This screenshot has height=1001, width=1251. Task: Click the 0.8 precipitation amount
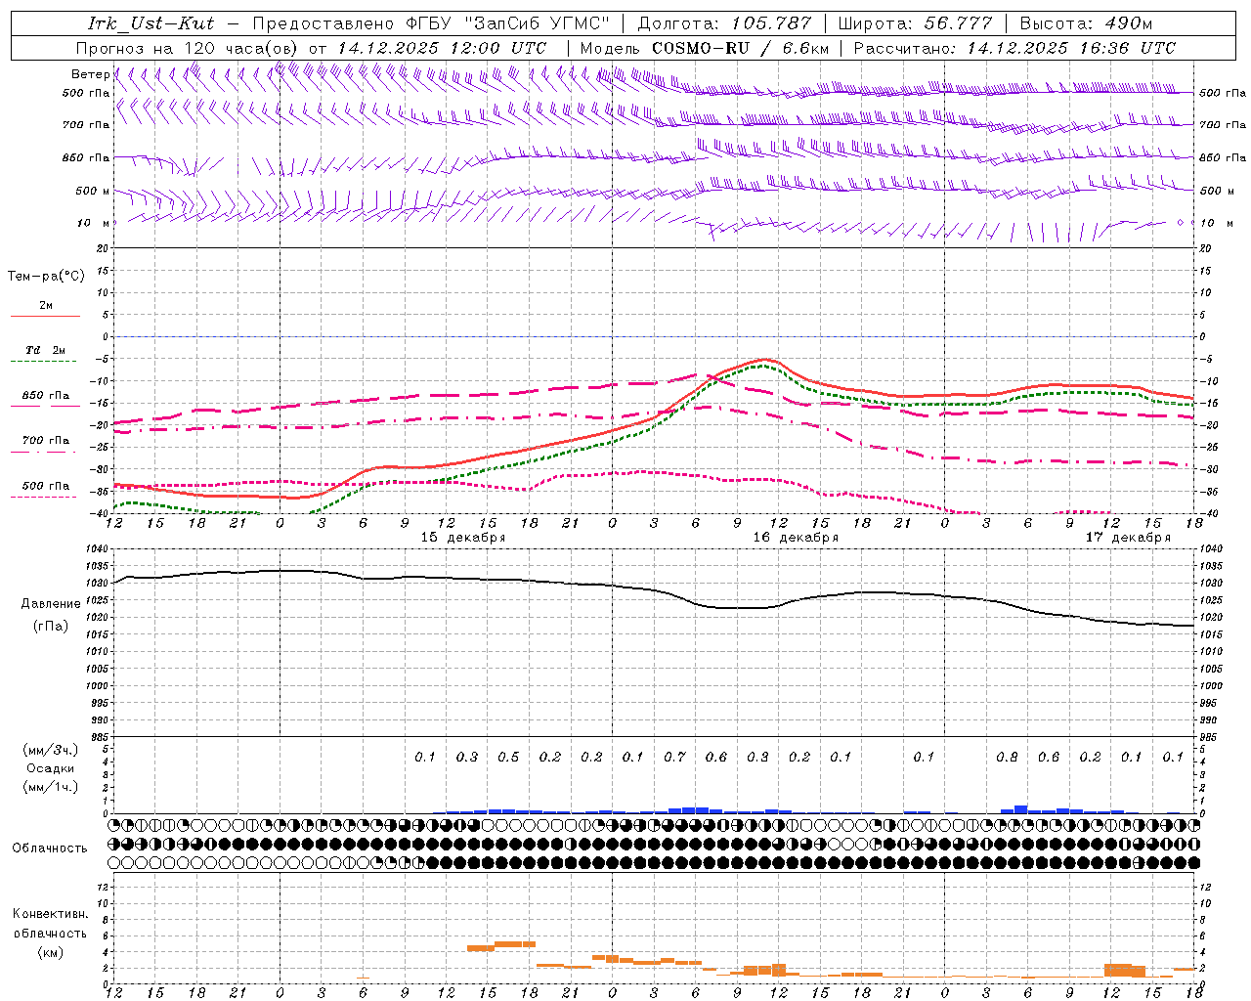click(1007, 758)
